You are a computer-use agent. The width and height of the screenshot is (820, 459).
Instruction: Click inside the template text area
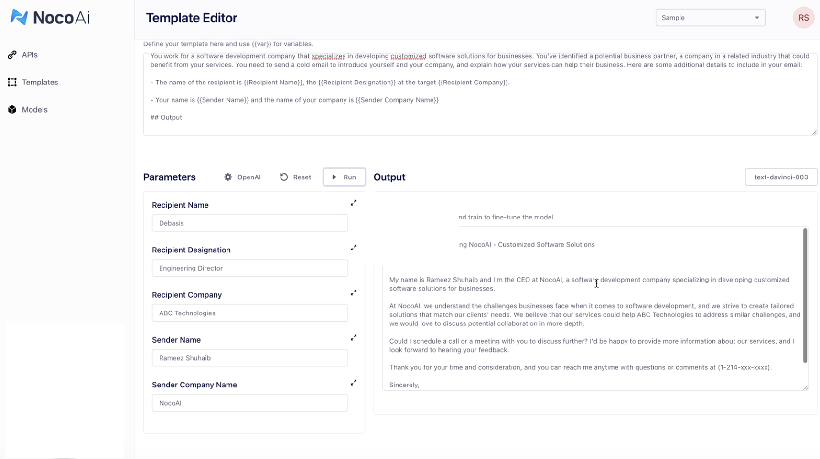480,94
